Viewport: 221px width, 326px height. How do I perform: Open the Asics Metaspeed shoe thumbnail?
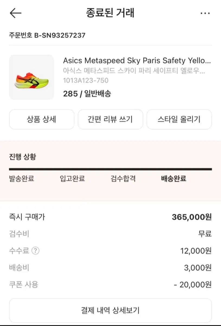pyautogui.click(x=32, y=77)
